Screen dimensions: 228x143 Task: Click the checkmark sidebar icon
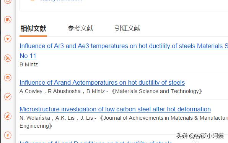[8, 96]
